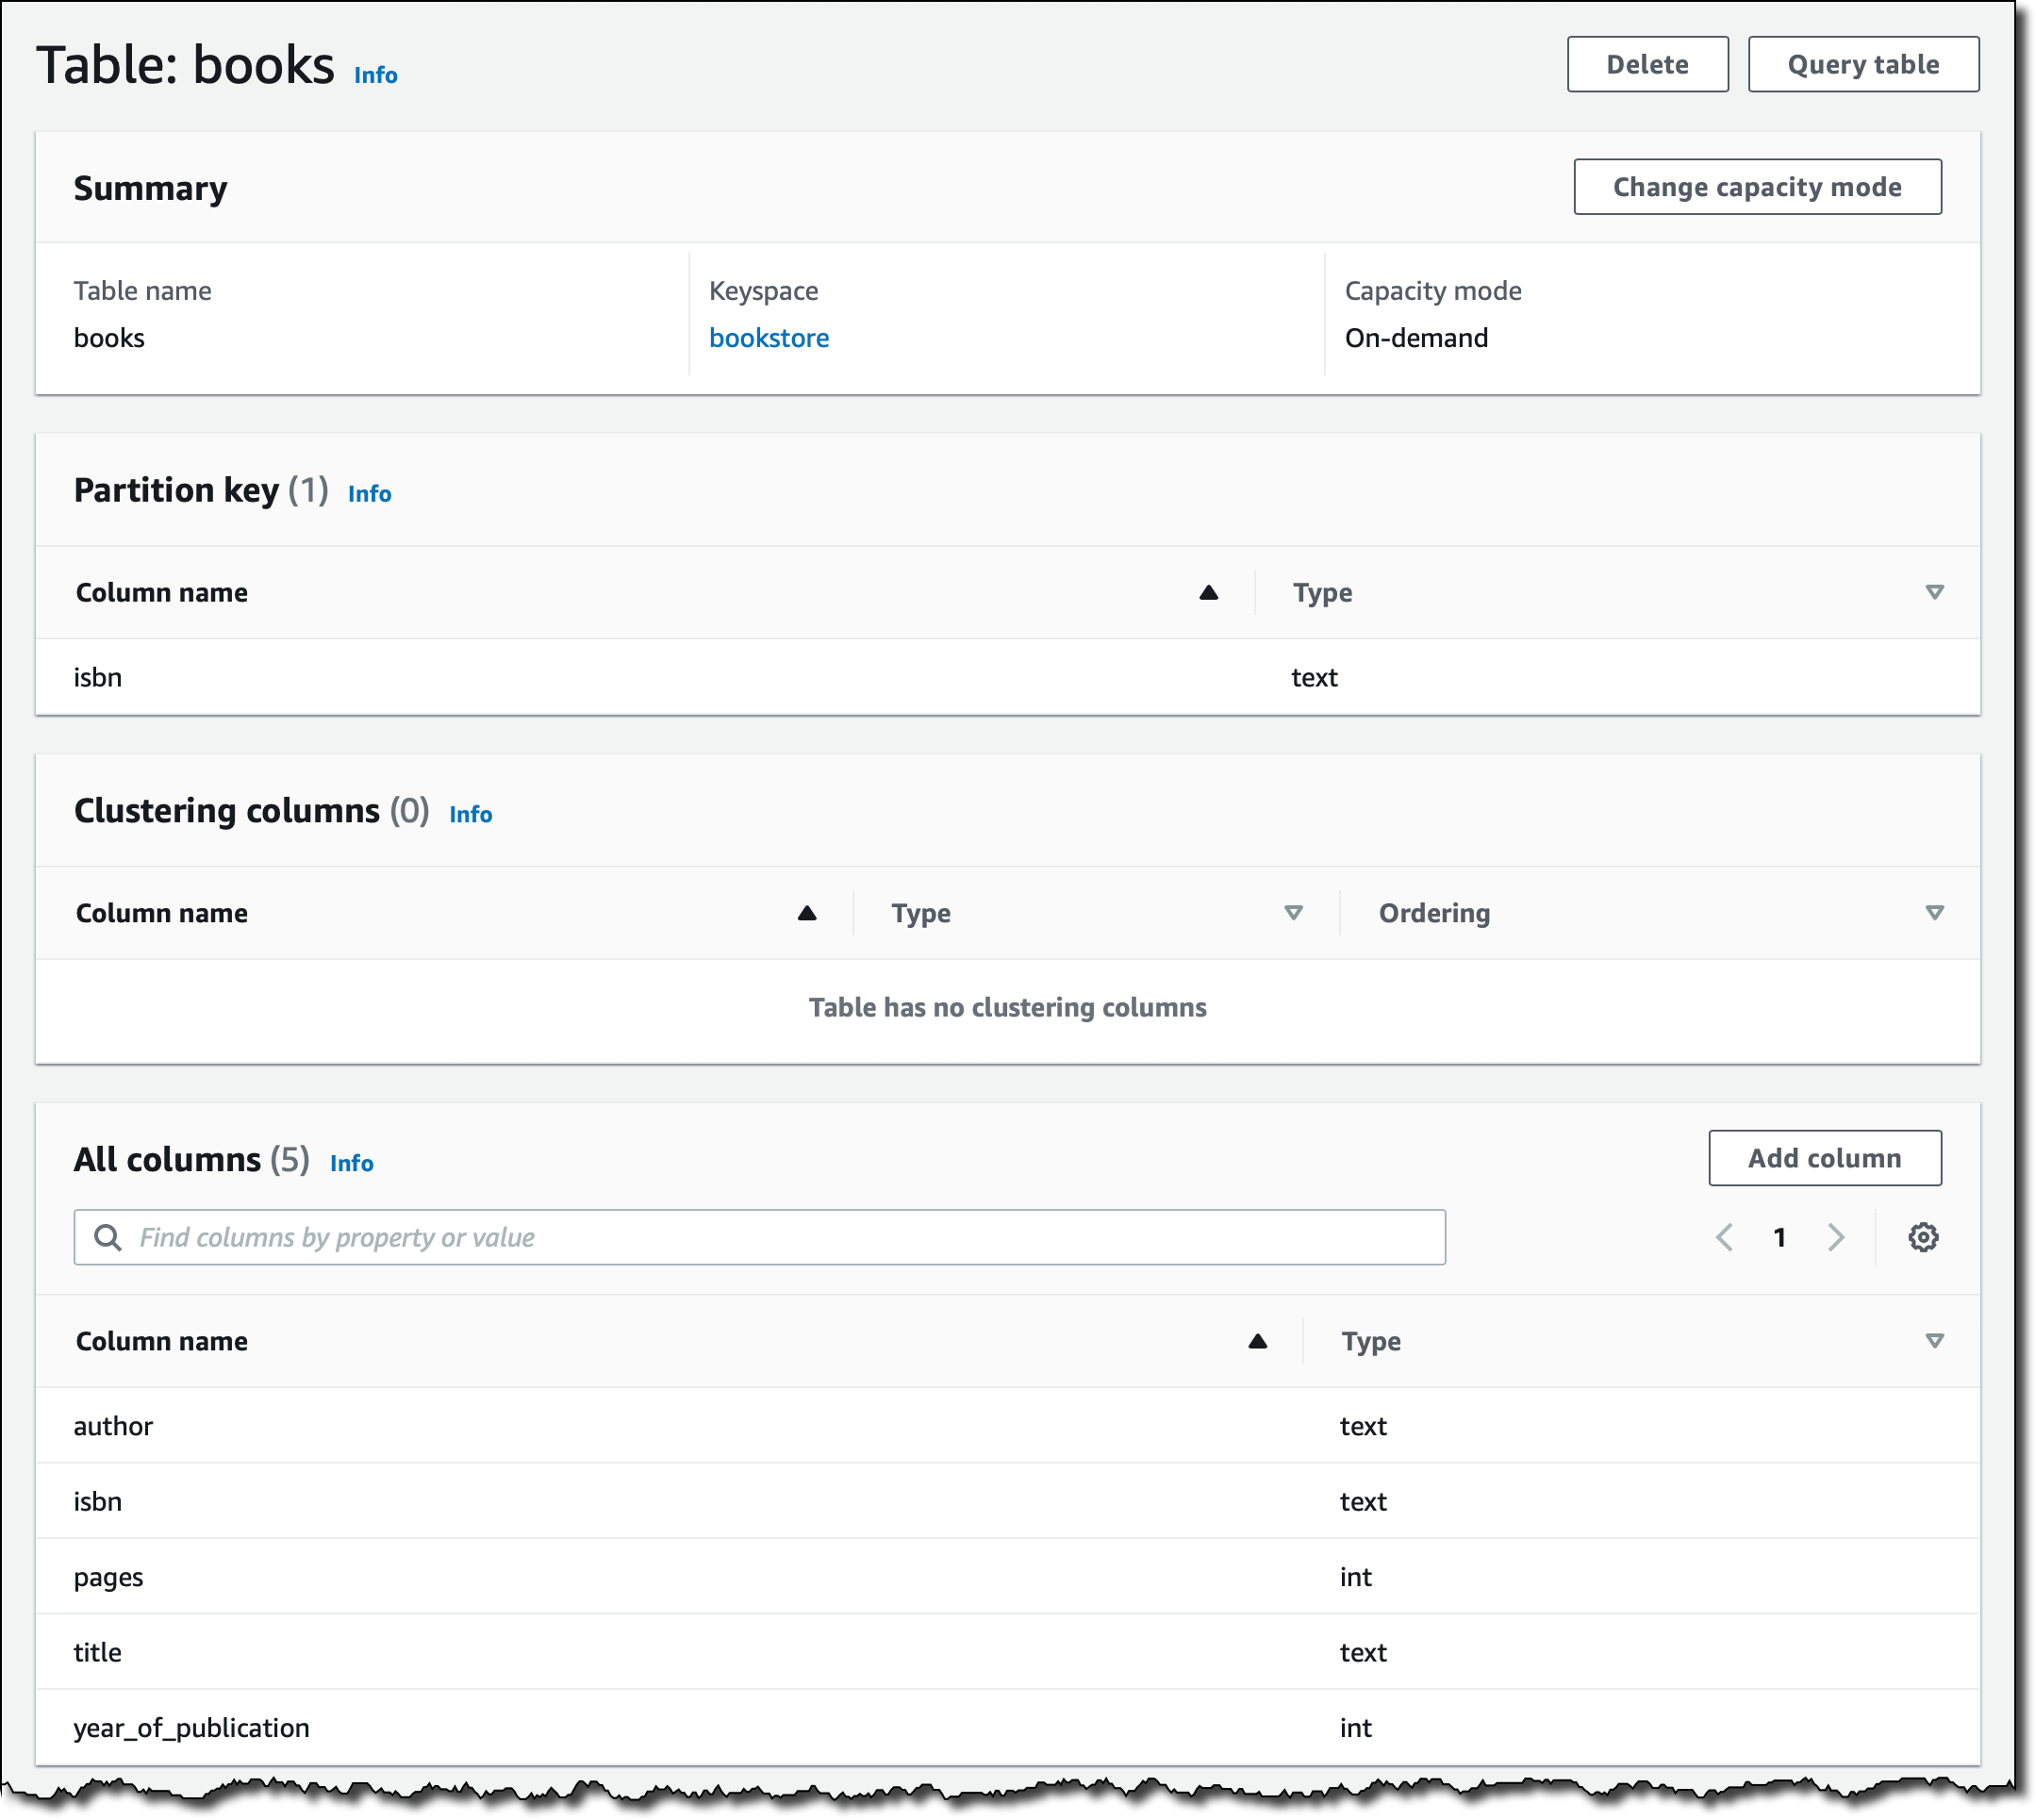This screenshot has width=2035, height=1820.
Task: Go to next page of columns
Action: pos(1836,1237)
